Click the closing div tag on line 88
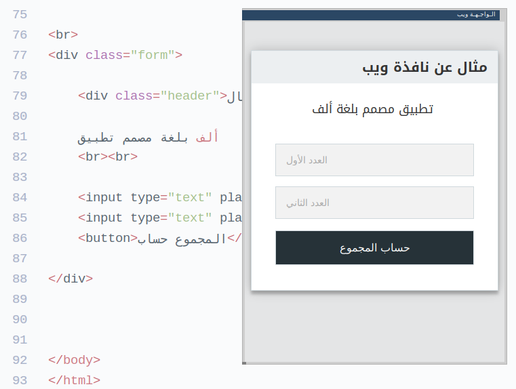This screenshot has width=516, height=389. click(x=71, y=279)
